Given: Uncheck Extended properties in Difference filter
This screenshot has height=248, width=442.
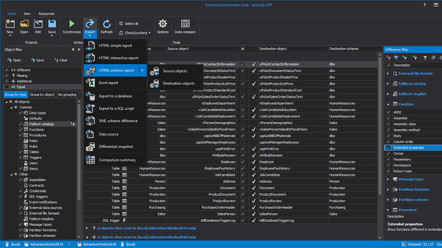Looking at the screenshot, I should point(388,147).
